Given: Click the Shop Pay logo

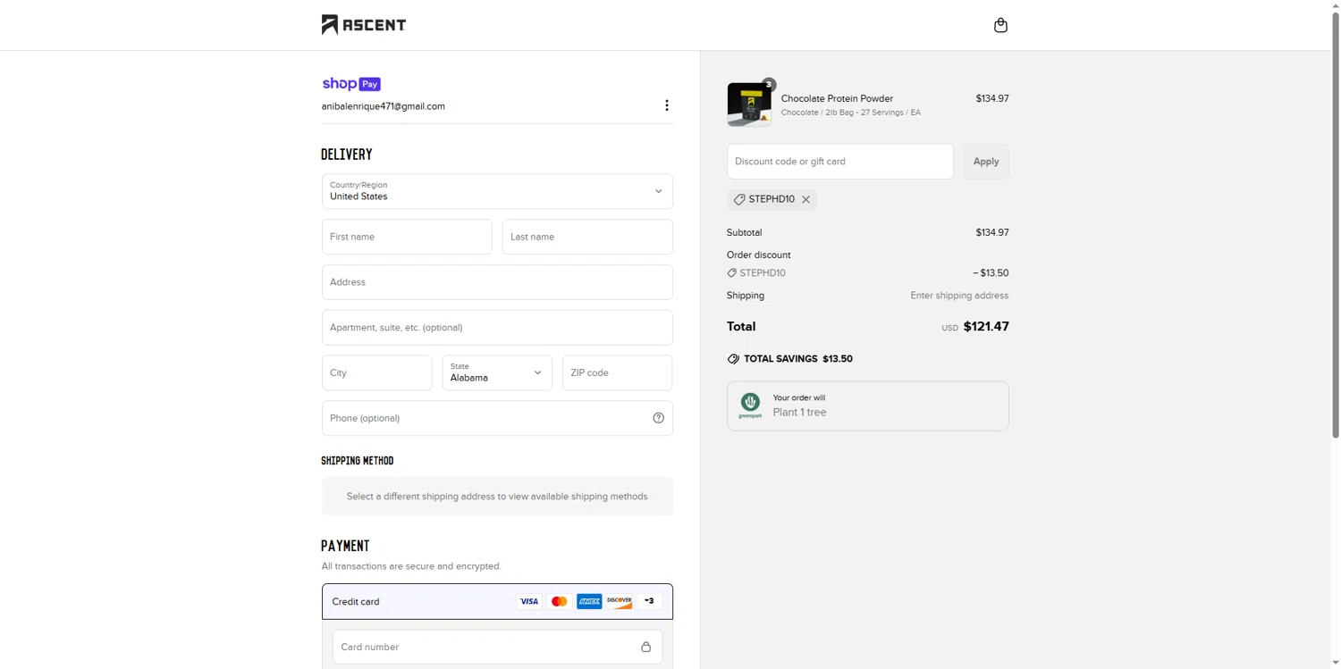Looking at the screenshot, I should [351, 84].
